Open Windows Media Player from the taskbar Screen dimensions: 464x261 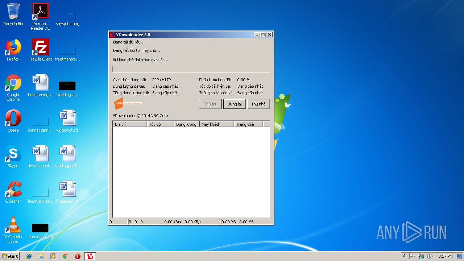point(53,256)
